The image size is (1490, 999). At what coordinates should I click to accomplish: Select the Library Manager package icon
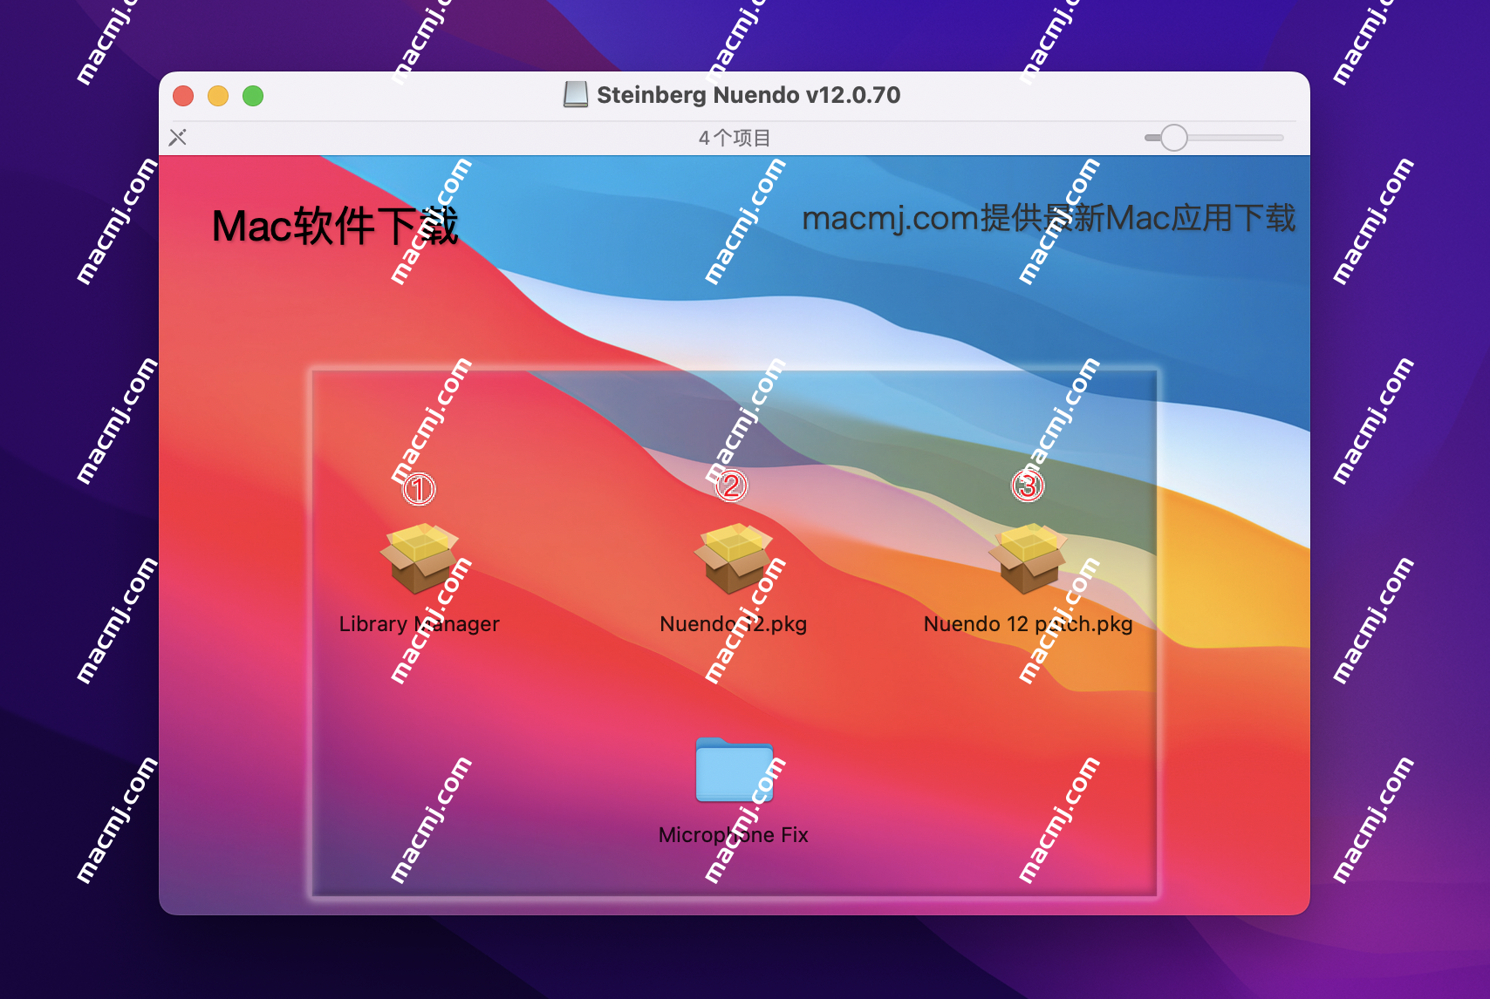point(420,558)
